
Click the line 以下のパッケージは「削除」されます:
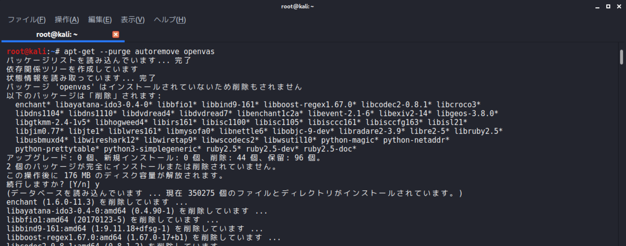(x=85, y=96)
